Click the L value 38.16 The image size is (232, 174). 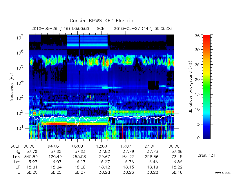pos(177,172)
